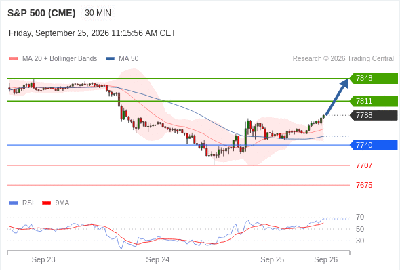Screen dimensions: 400x271
Task: Select the red 7675 support label
Action: [x=364, y=185]
